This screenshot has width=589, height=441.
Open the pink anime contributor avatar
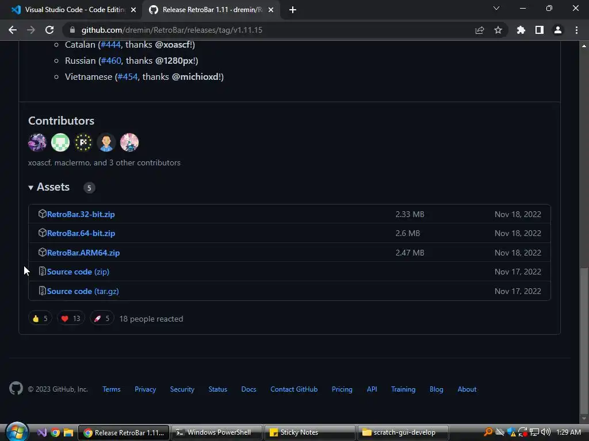(x=129, y=142)
